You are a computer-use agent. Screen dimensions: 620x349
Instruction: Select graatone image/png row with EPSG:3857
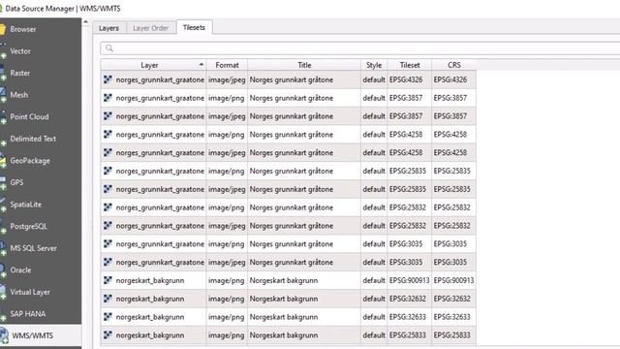[x=289, y=98]
